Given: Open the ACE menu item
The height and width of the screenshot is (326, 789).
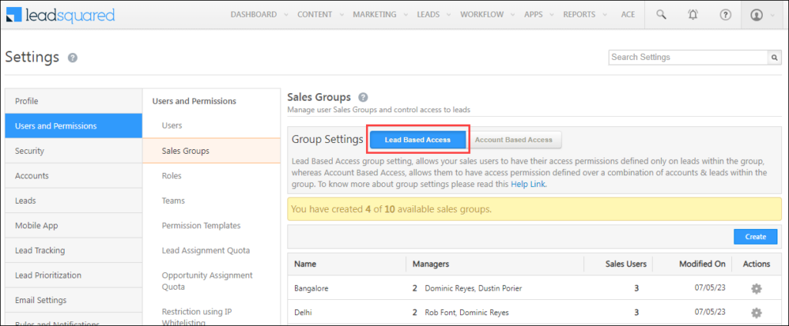Looking at the screenshot, I should 628,15.
